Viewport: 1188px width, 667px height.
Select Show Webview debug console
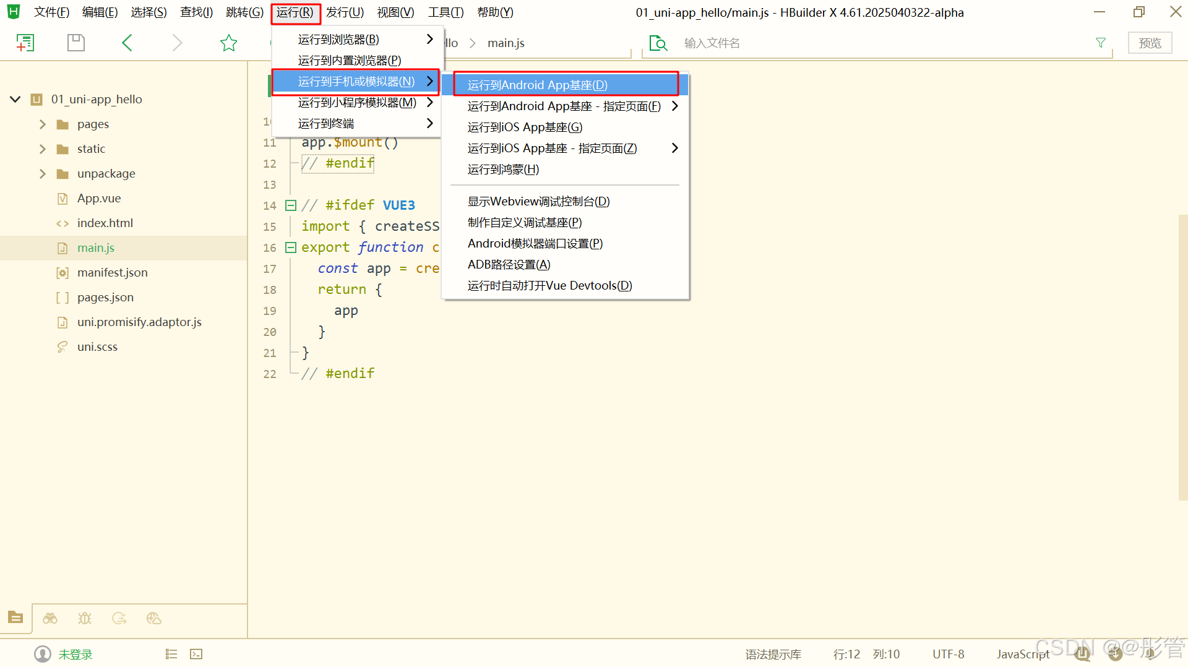click(x=566, y=202)
